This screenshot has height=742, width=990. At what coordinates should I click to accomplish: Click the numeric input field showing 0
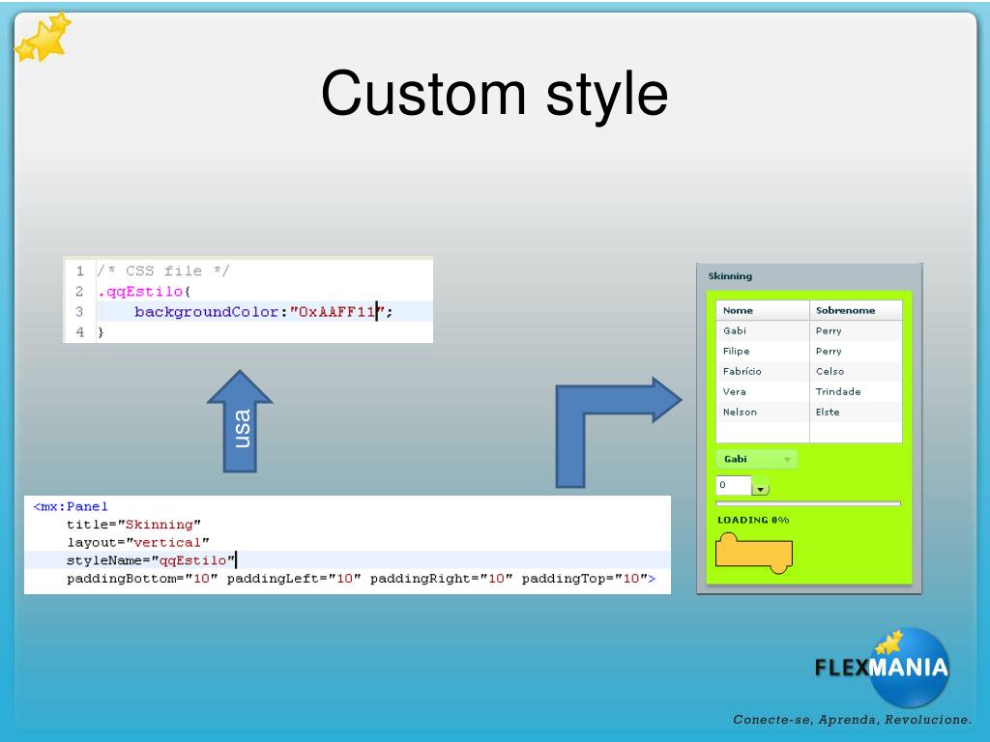click(x=734, y=485)
